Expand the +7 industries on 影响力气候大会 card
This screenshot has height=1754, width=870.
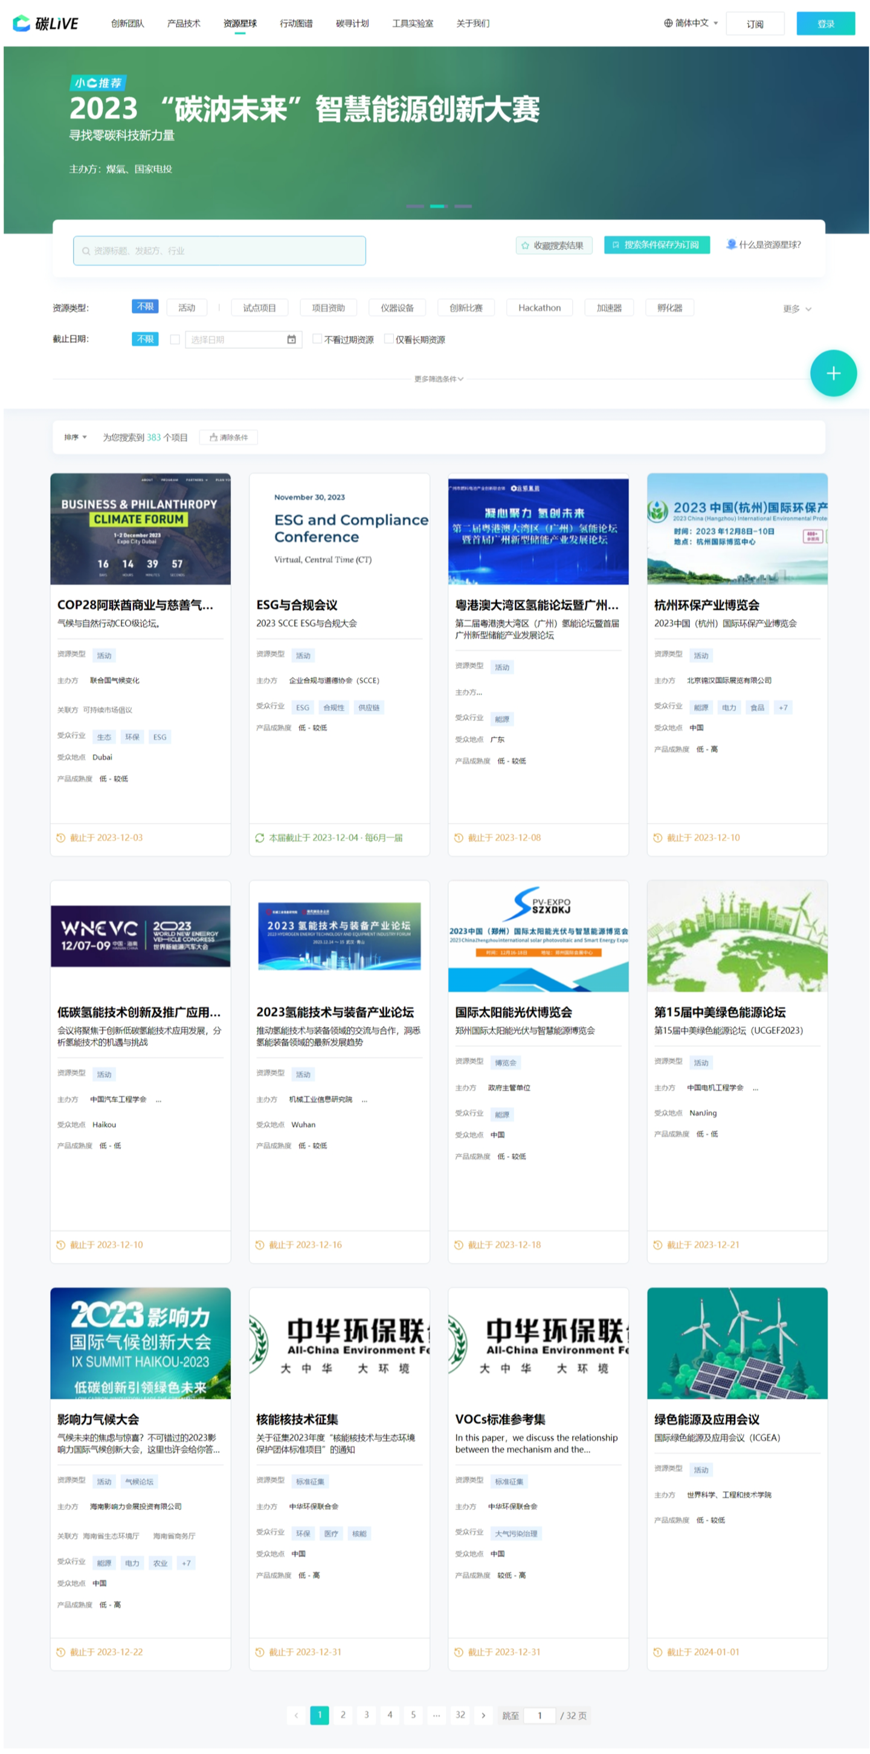186,1563
